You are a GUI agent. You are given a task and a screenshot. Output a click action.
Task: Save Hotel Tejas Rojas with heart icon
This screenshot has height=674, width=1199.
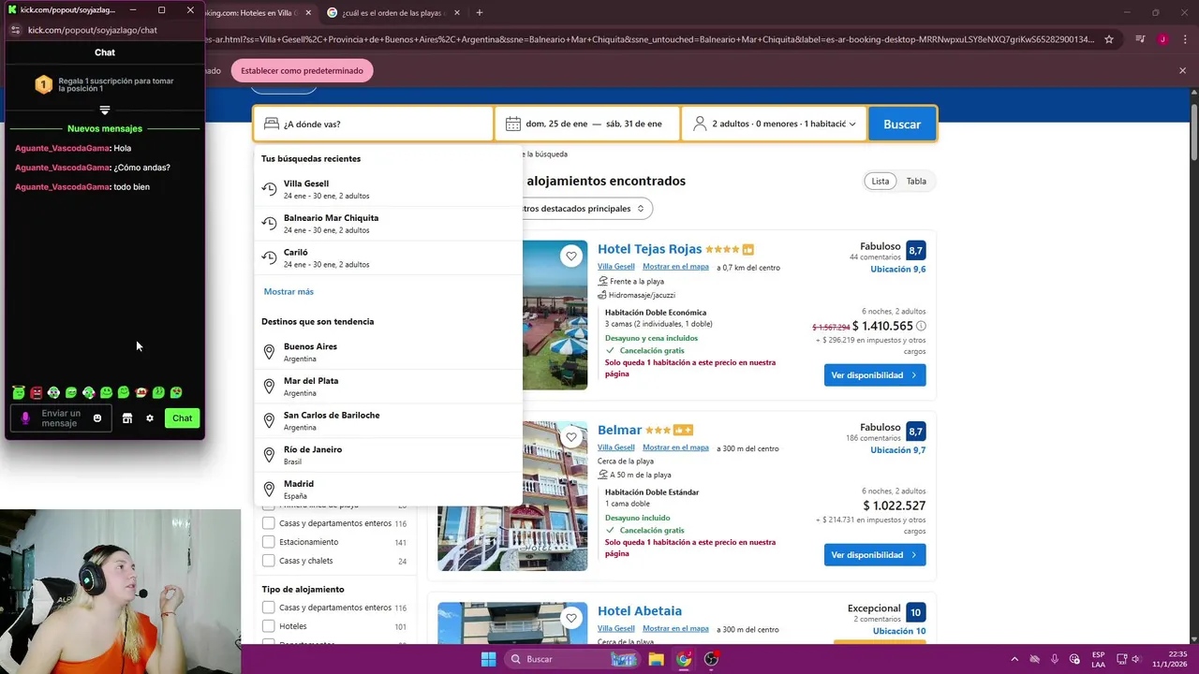[x=571, y=256]
